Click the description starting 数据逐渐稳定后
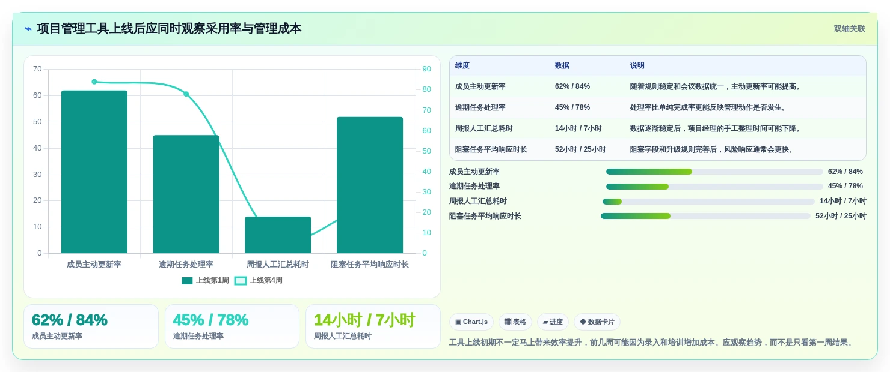 [x=715, y=128]
